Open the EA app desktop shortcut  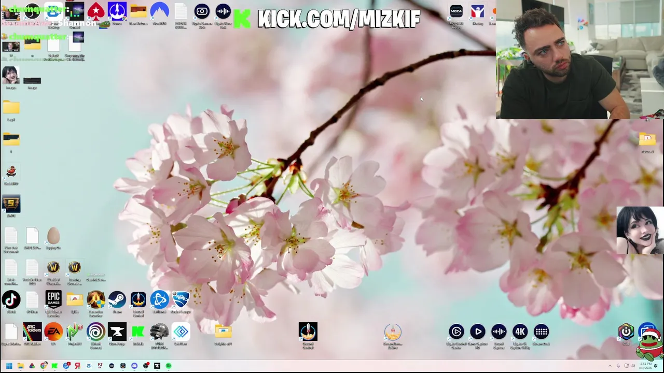53,332
